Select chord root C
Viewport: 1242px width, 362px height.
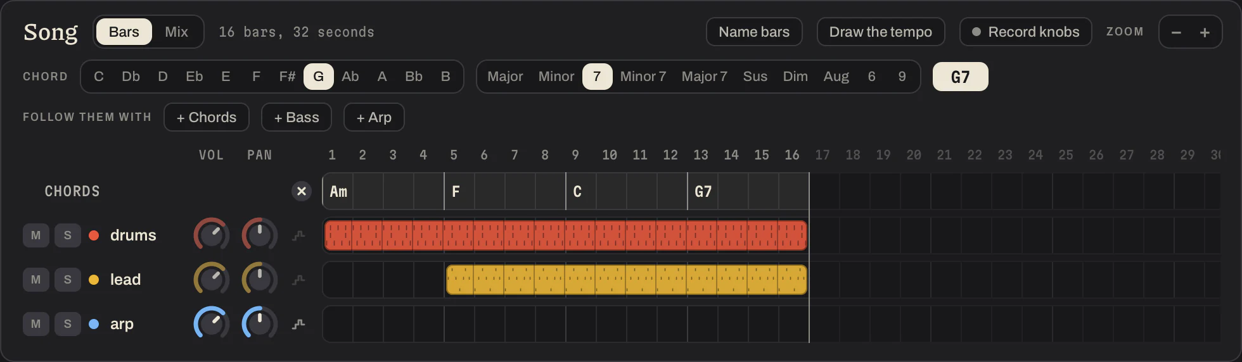click(x=99, y=77)
